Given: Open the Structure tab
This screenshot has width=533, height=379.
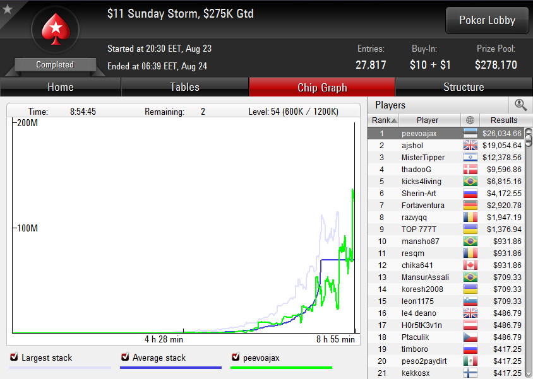Looking at the screenshot, I should pos(464,87).
